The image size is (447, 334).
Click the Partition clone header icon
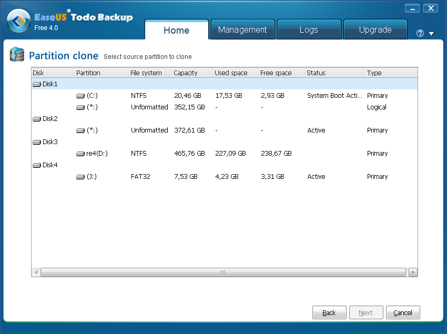pyautogui.click(x=16, y=55)
